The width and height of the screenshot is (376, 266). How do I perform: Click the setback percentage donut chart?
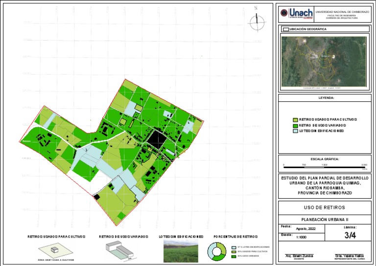217,251
